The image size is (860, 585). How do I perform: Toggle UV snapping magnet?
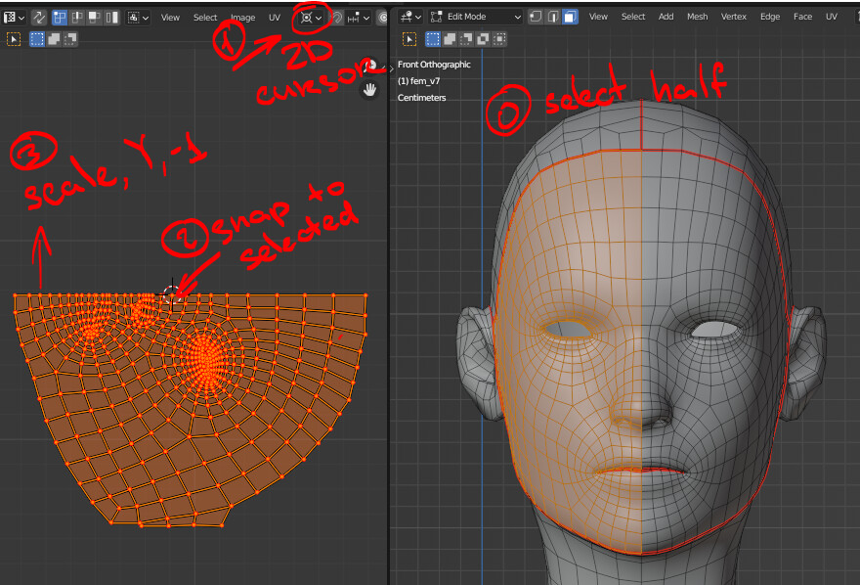[337, 18]
